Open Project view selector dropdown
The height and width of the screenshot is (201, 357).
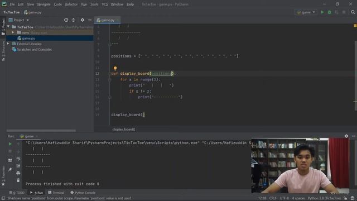[18, 20]
